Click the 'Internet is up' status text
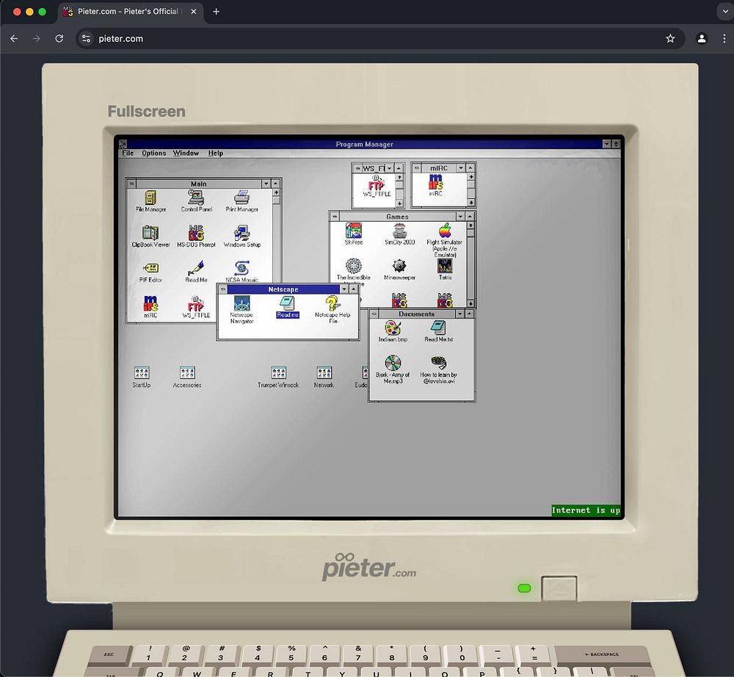 (586, 510)
